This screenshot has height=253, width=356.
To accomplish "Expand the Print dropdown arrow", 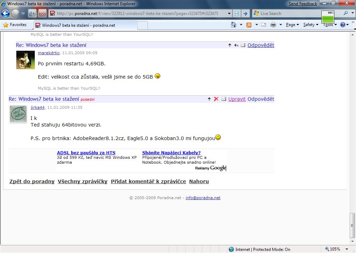I will tap(281, 25).
